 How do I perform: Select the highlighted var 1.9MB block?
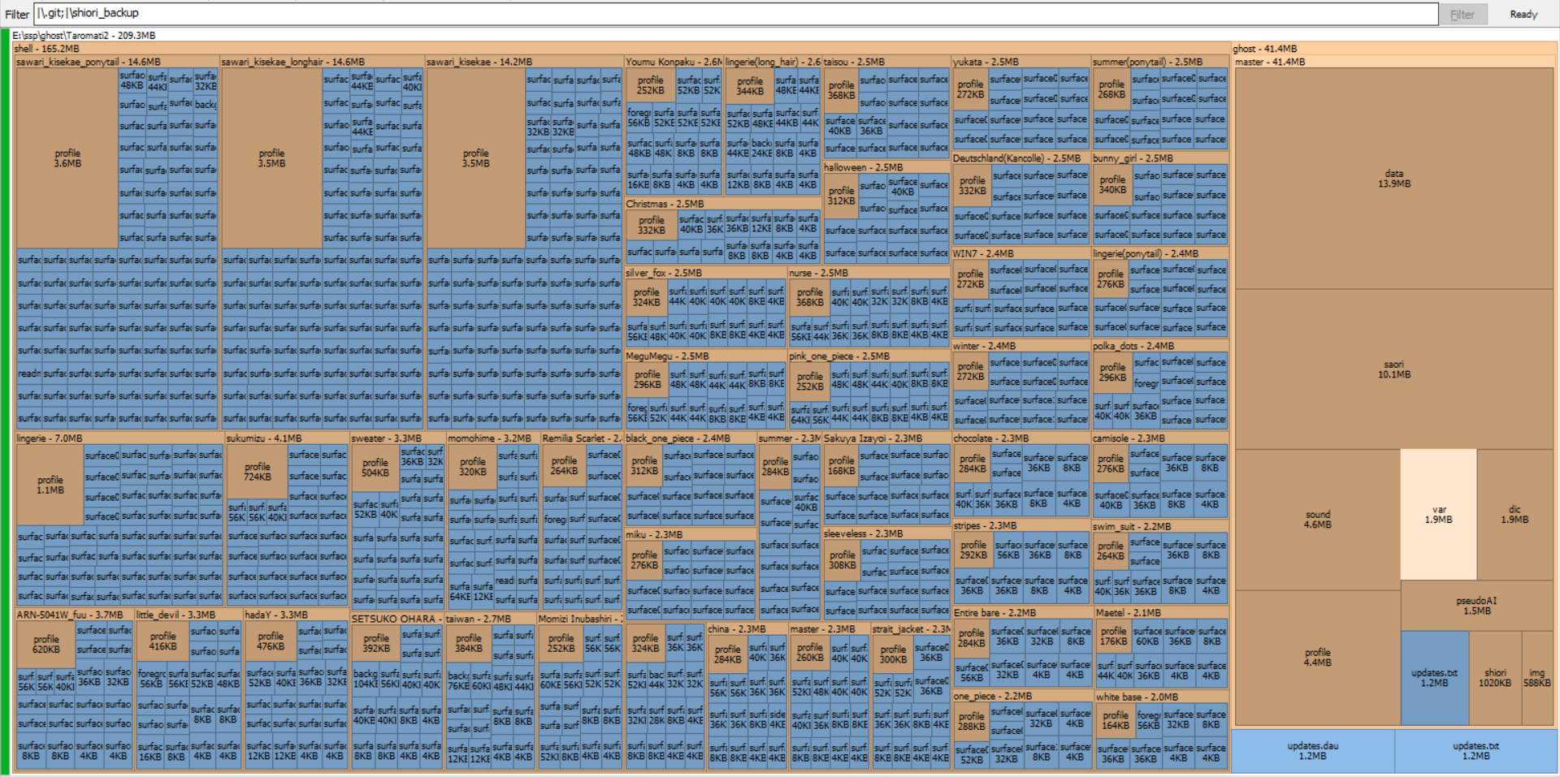[1438, 515]
